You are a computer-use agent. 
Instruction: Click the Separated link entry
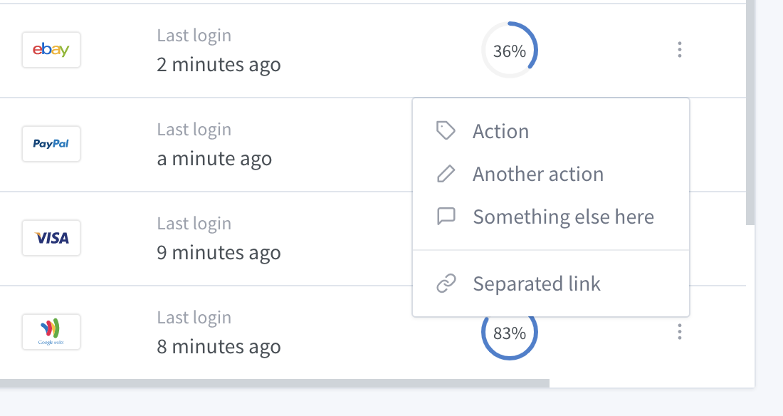click(537, 284)
